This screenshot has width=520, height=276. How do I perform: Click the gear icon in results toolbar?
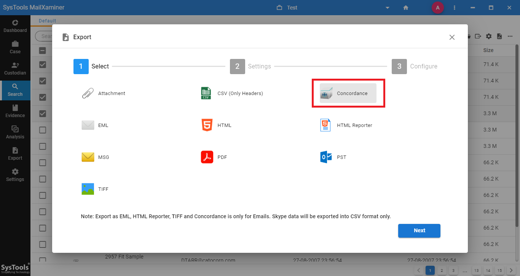489,36
